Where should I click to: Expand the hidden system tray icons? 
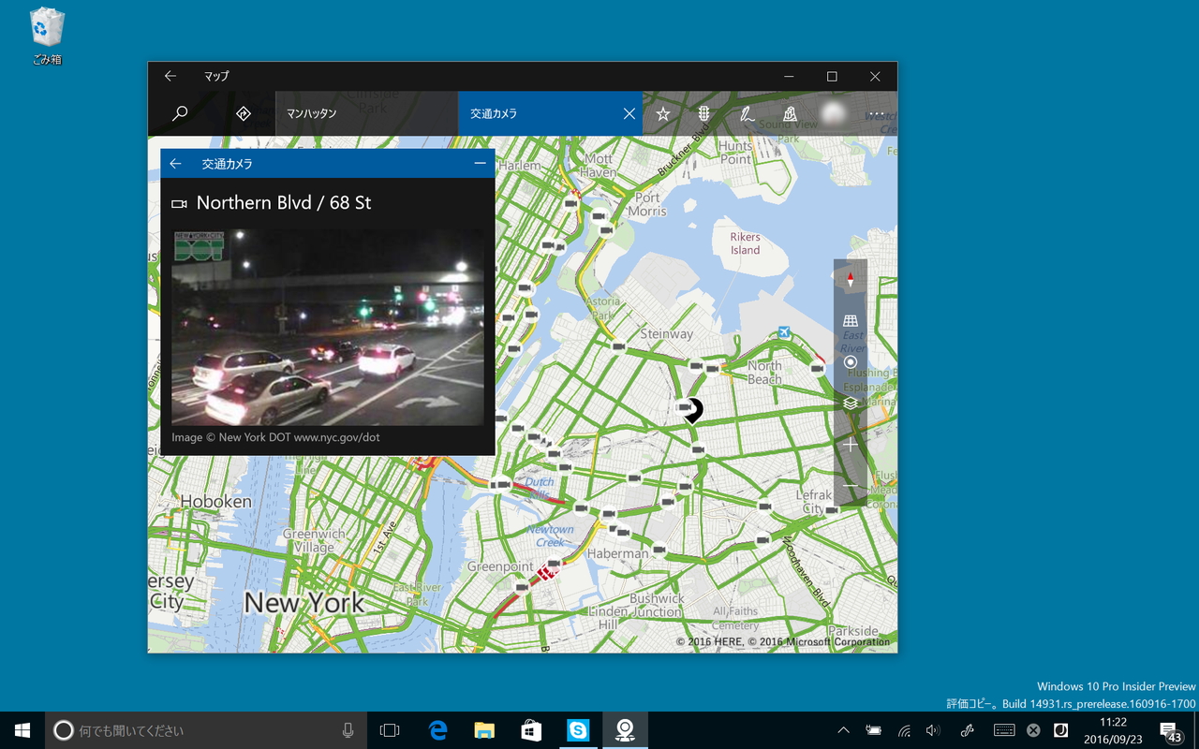843,730
